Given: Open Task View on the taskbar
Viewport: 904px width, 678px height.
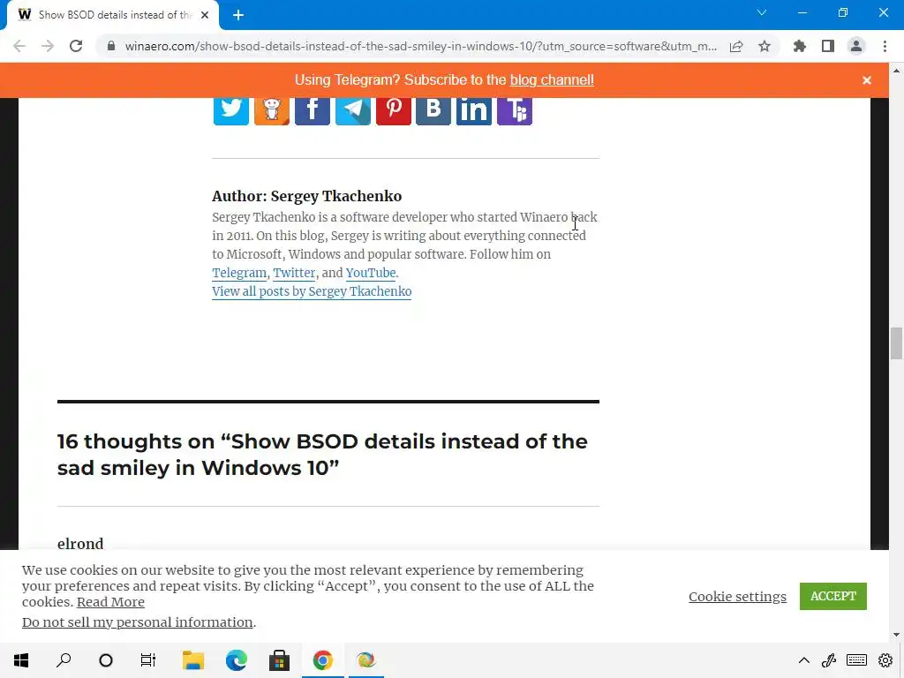Looking at the screenshot, I should (x=148, y=660).
